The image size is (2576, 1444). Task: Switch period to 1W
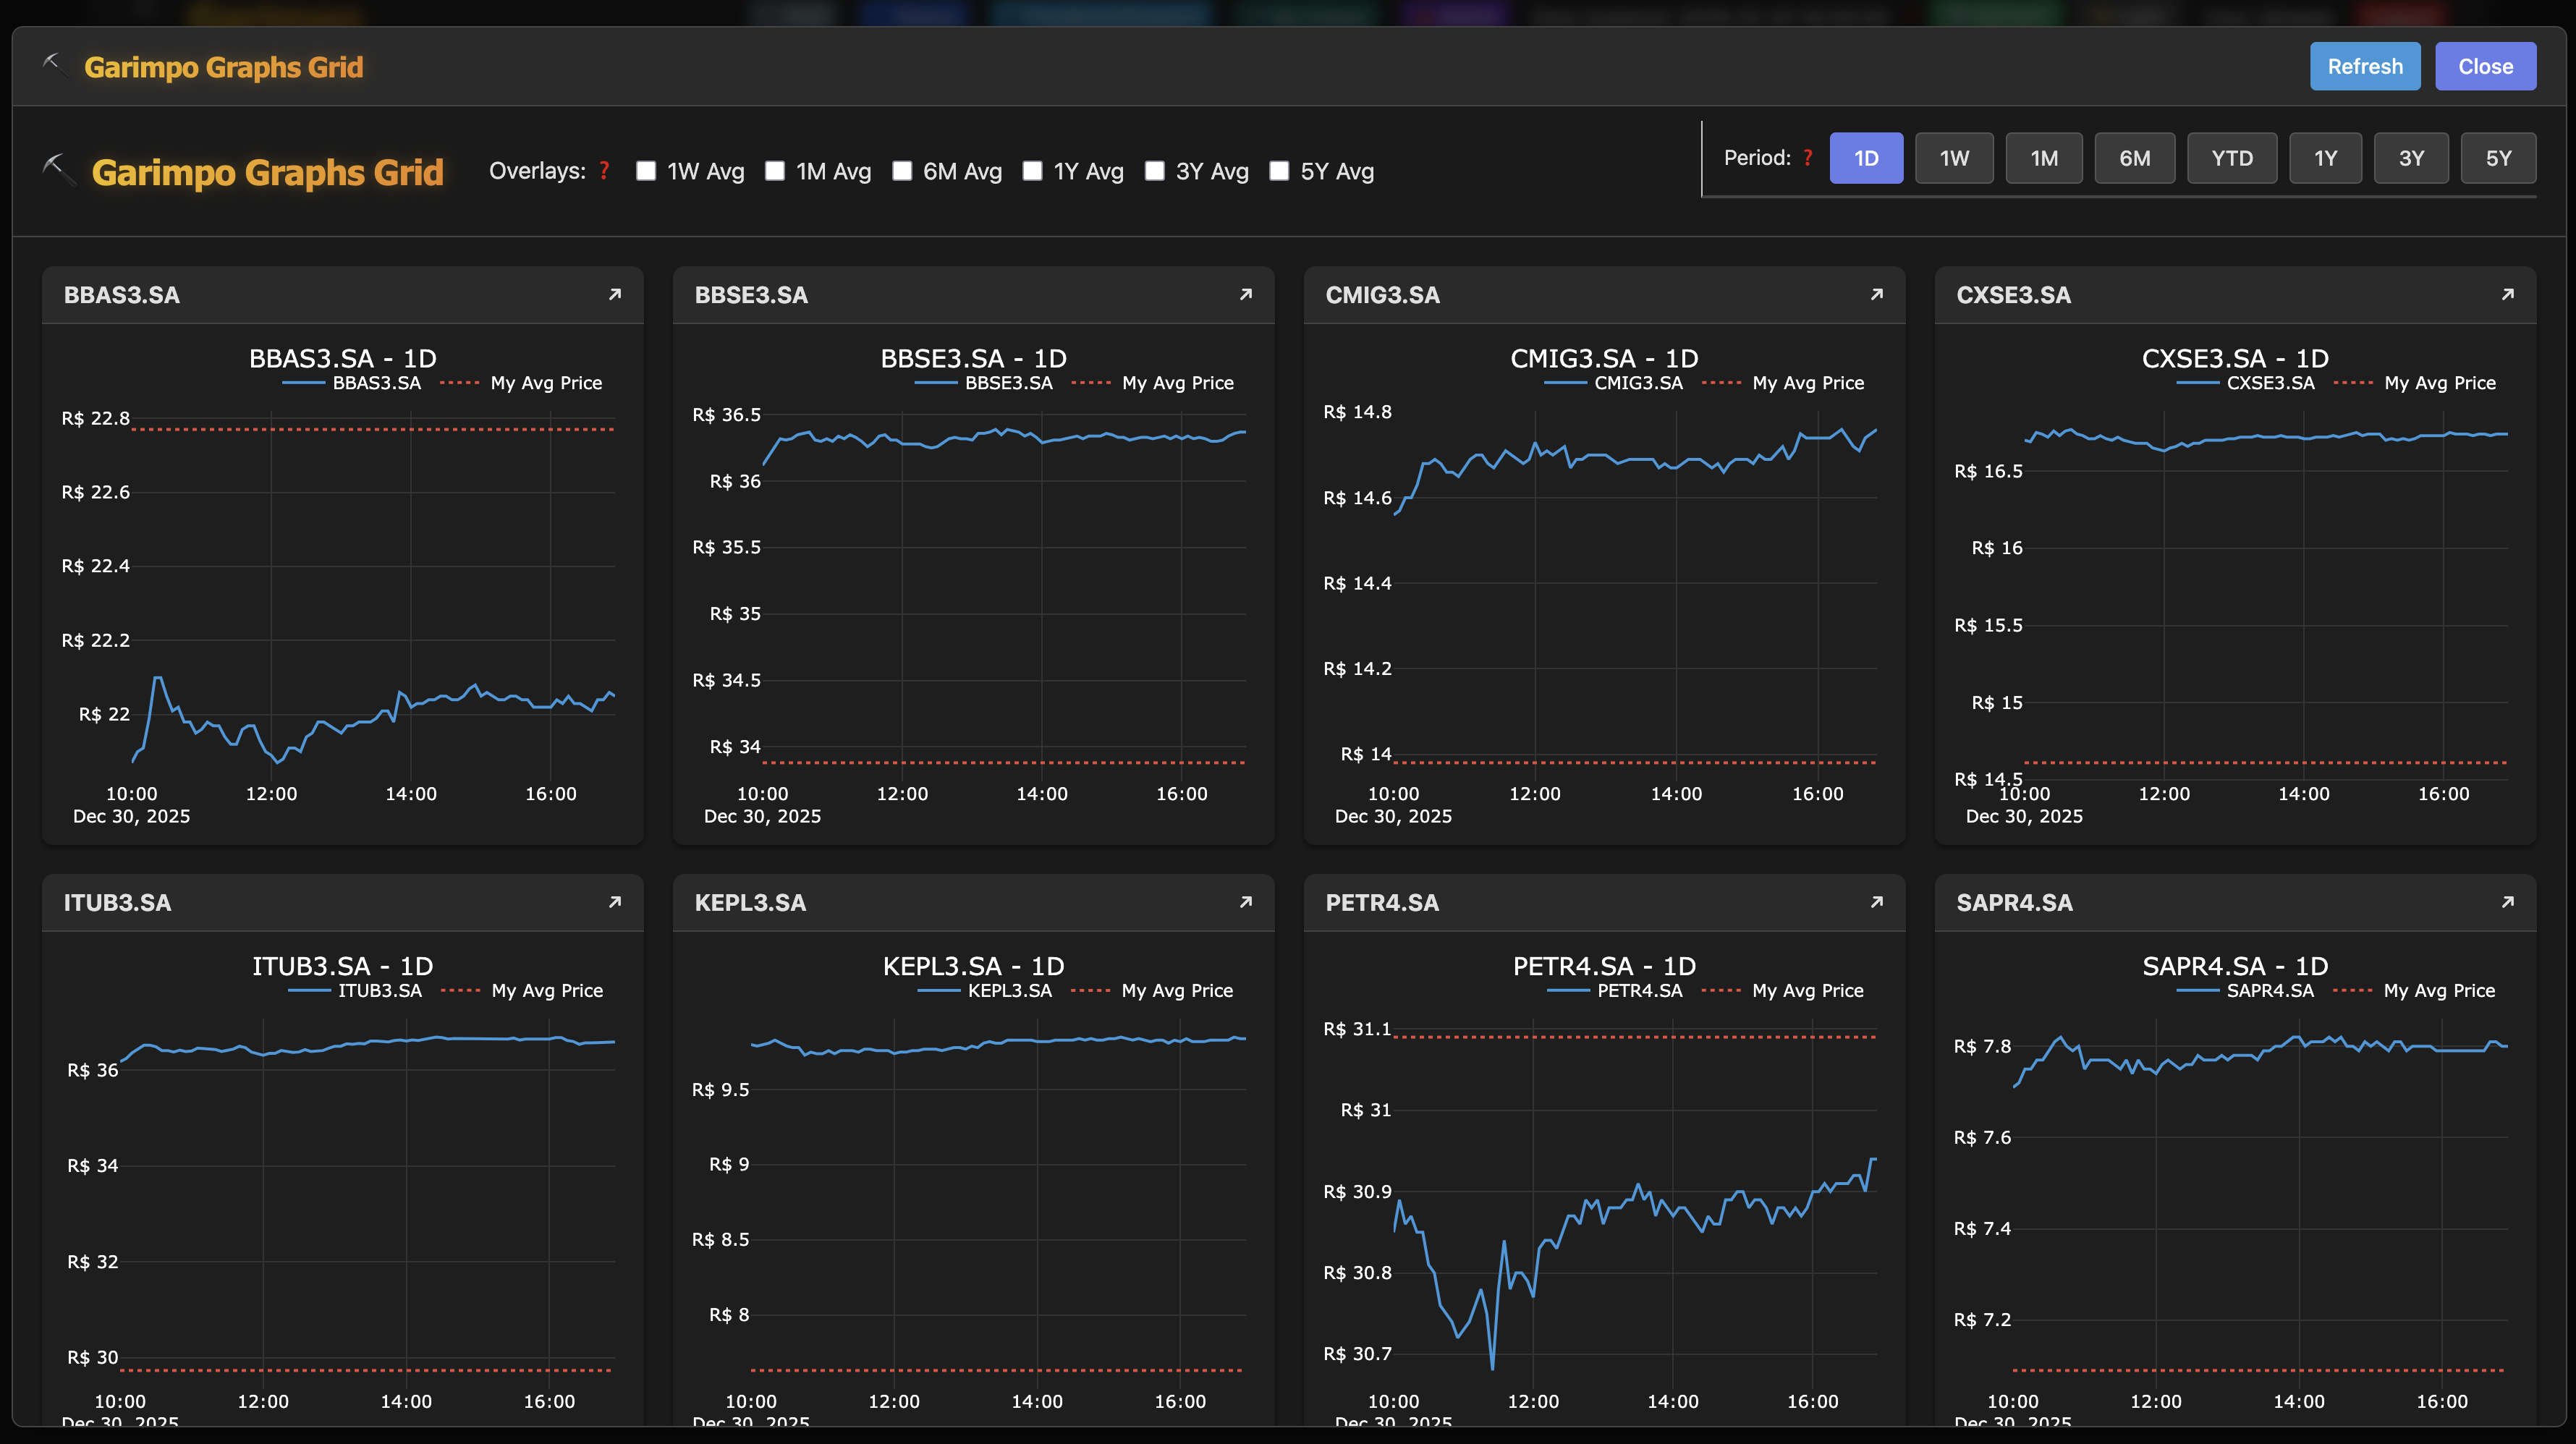point(1954,158)
